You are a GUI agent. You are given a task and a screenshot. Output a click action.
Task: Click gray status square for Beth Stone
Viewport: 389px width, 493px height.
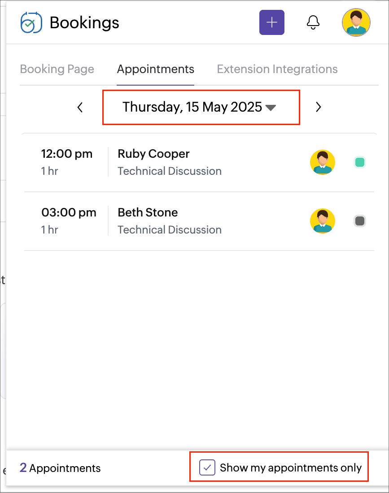pyautogui.click(x=359, y=221)
